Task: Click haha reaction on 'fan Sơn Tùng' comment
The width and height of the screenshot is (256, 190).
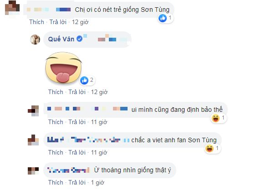Action: pyautogui.click(x=210, y=149)
